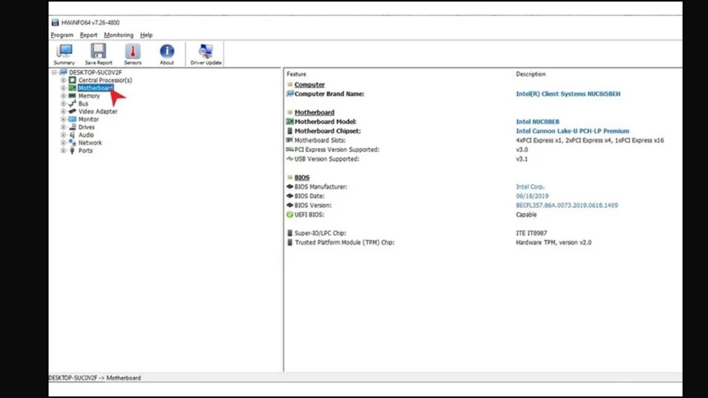Select the Network node icon in tree
Screen dimensions: 708x398
(x=73, y=143)
